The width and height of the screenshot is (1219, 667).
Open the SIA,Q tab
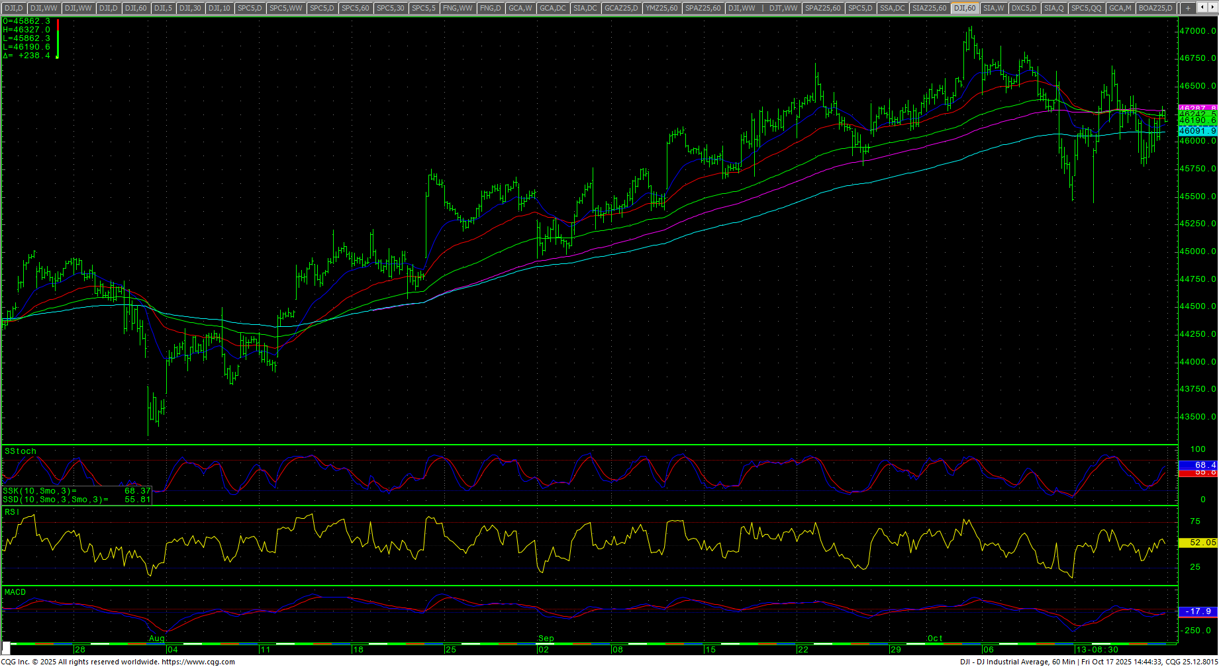1053,8
